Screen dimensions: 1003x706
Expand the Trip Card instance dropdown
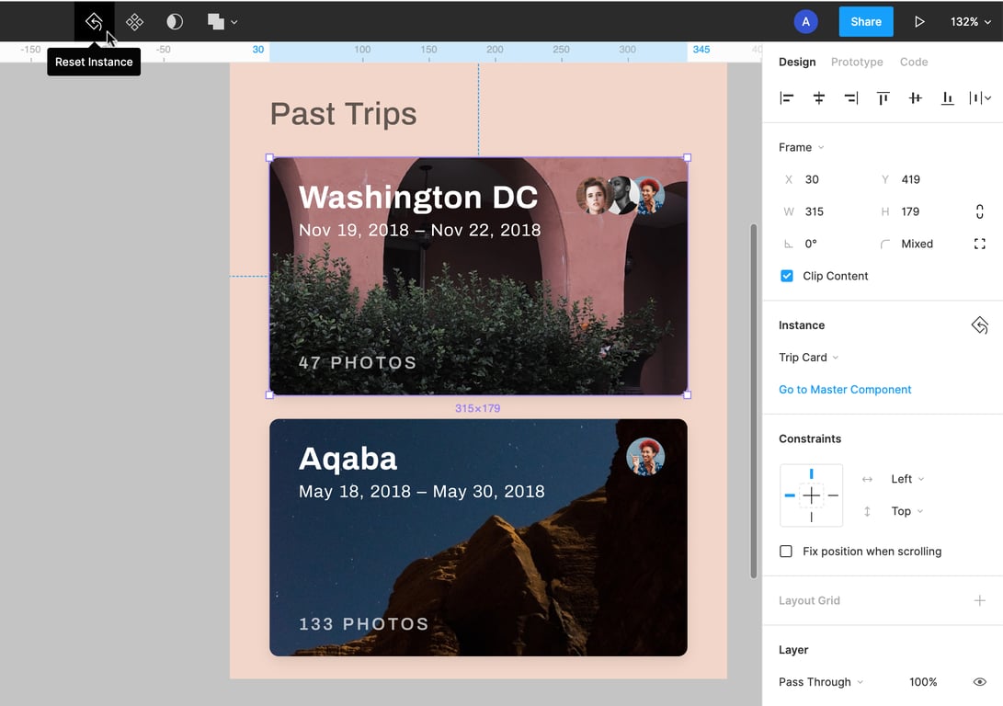[x=808, y=358]
